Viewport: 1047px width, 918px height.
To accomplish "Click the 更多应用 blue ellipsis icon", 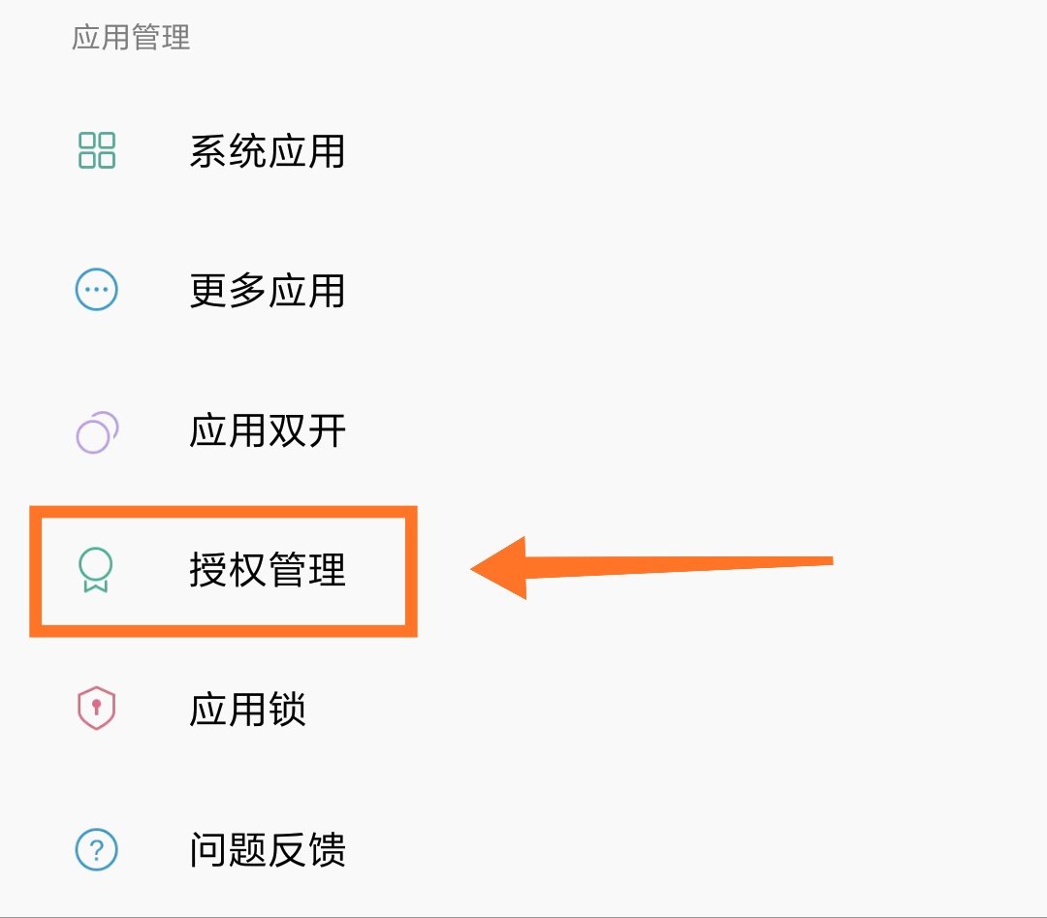I will pyautogui.click(x=96, y=291).
